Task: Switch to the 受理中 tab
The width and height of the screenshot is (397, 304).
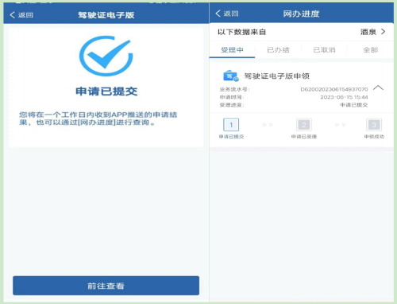Action: pos(232,50)
